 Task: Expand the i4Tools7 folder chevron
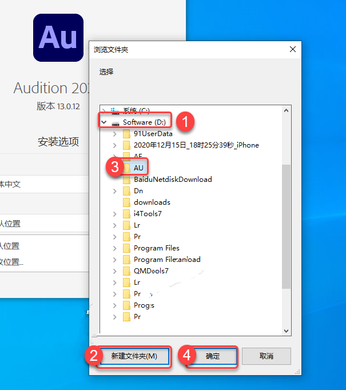click(x=115, y=214)
